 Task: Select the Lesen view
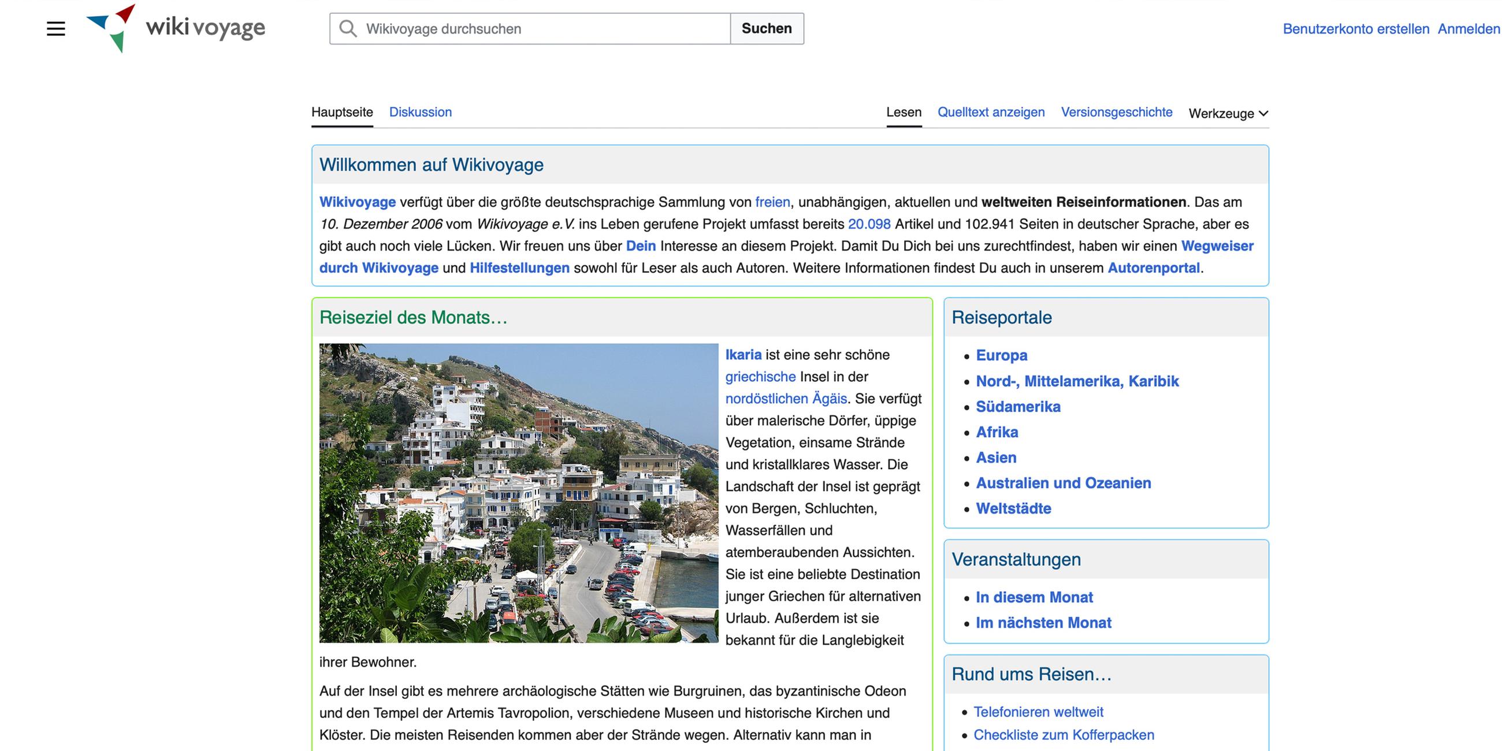tap(904, 112)
